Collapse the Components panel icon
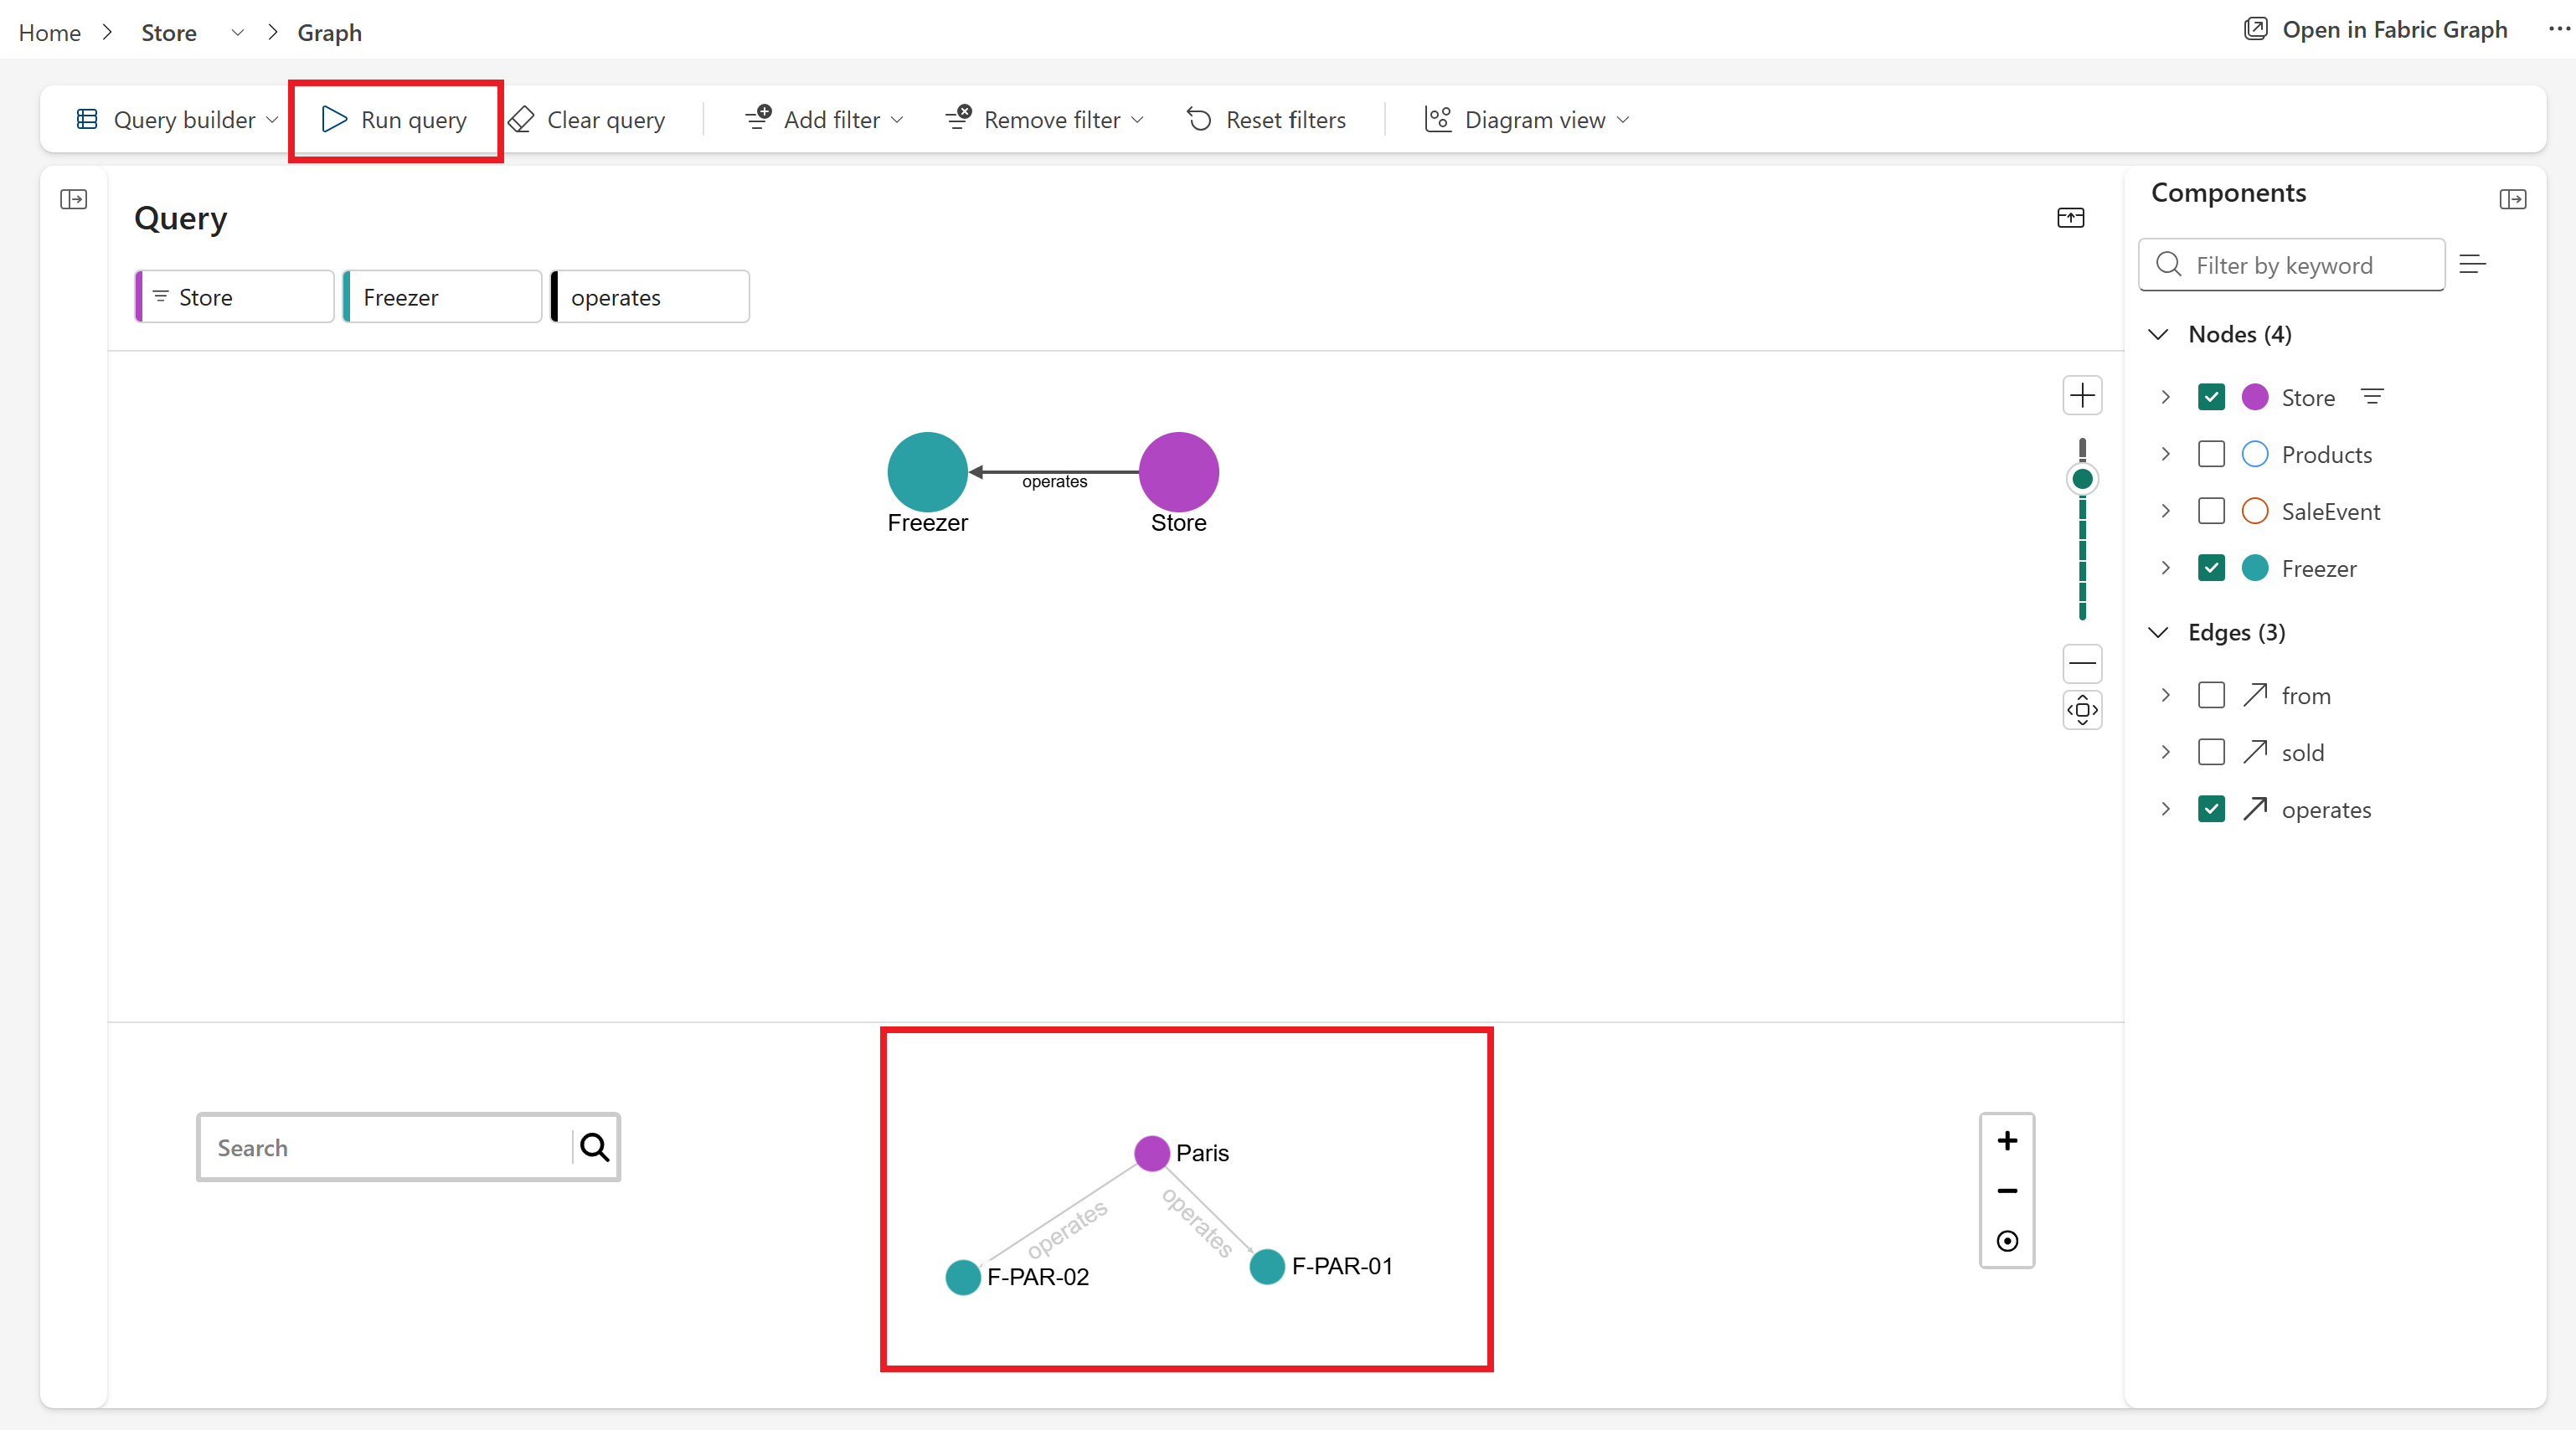 click(2513, 200)
